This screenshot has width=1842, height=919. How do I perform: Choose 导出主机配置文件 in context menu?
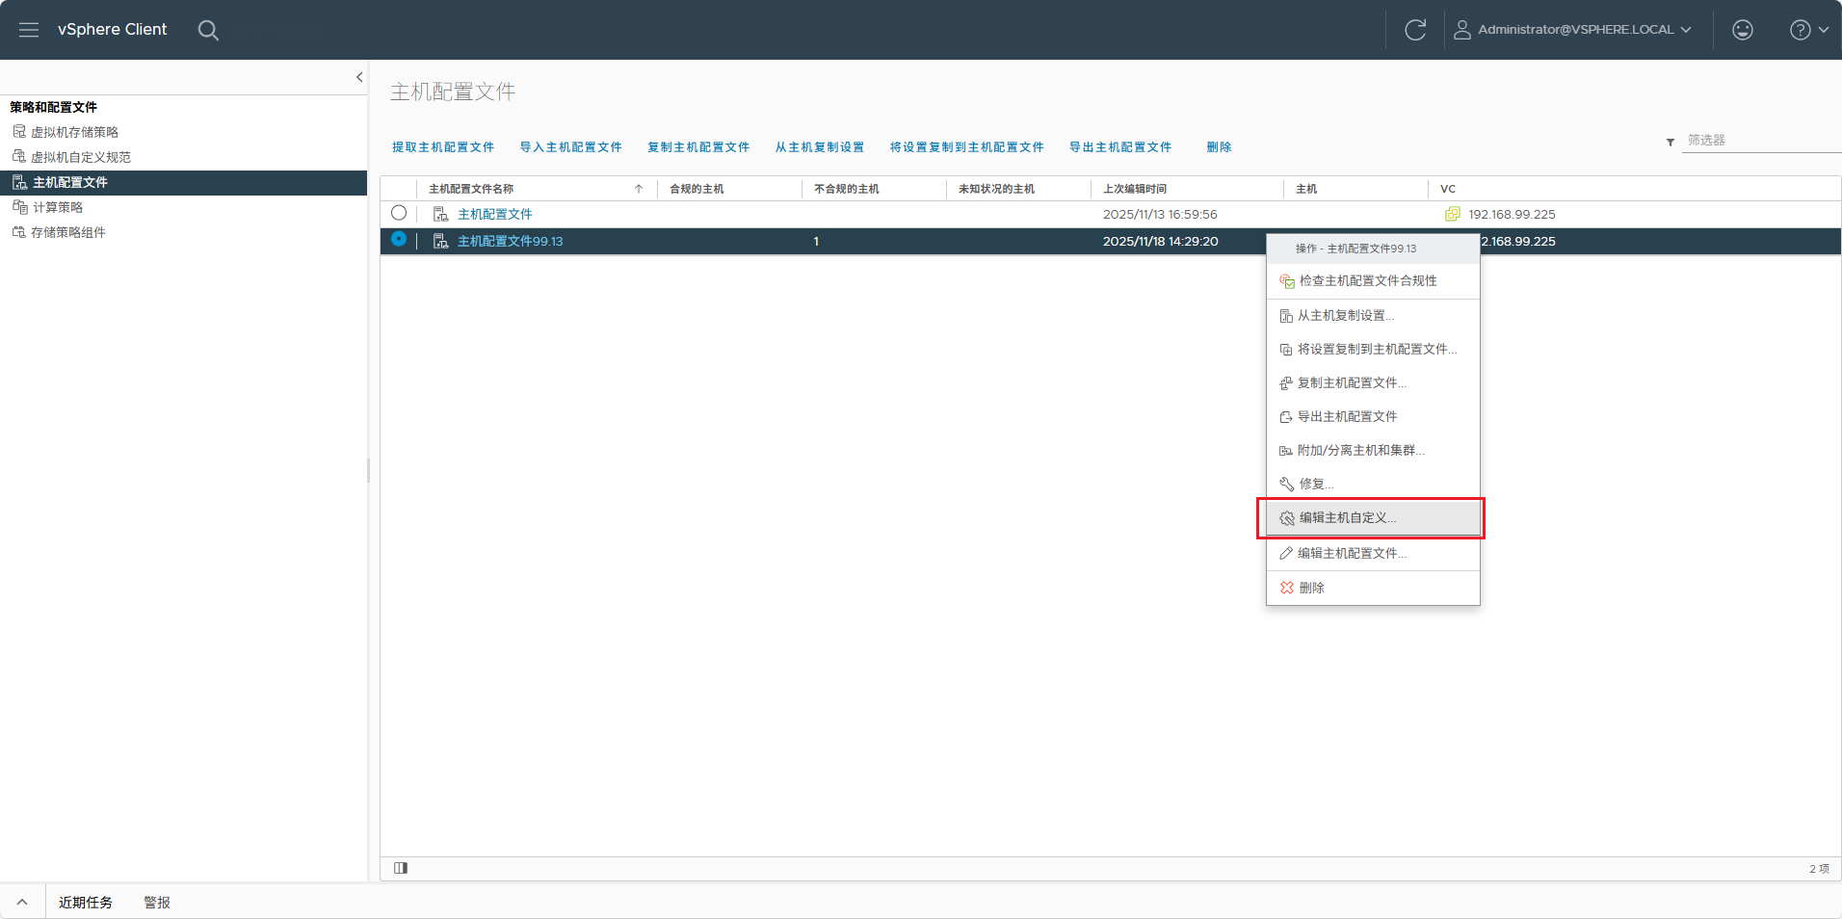click(x=1373, y=416)
